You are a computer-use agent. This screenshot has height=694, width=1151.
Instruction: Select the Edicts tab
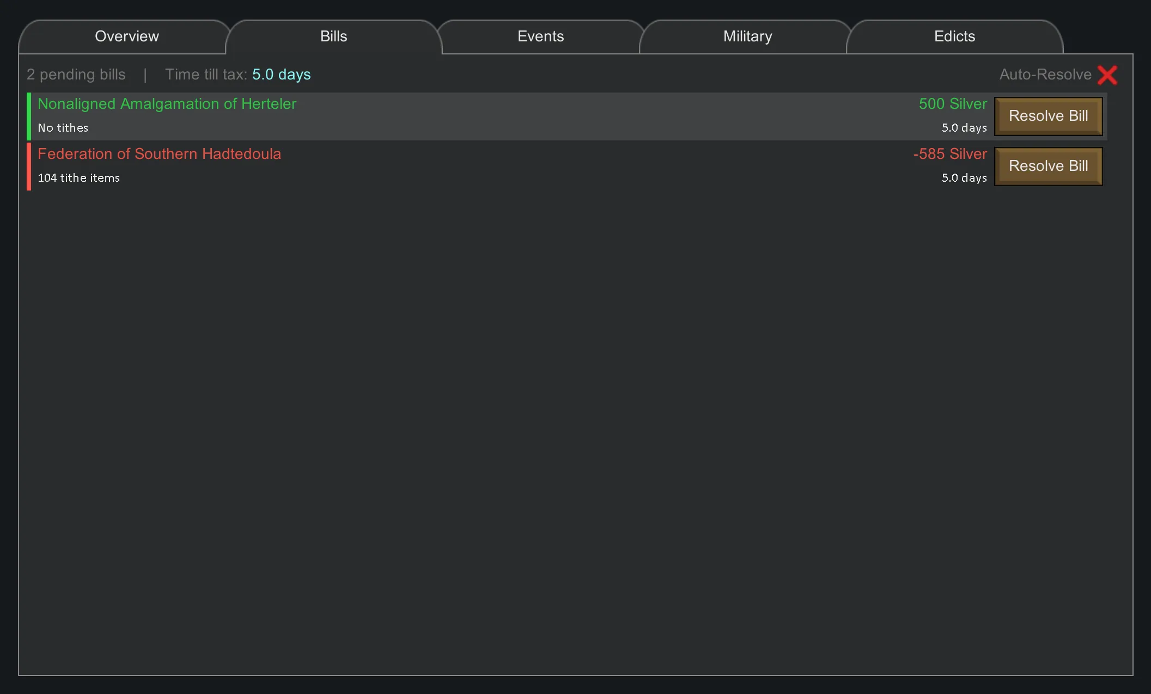954,36
